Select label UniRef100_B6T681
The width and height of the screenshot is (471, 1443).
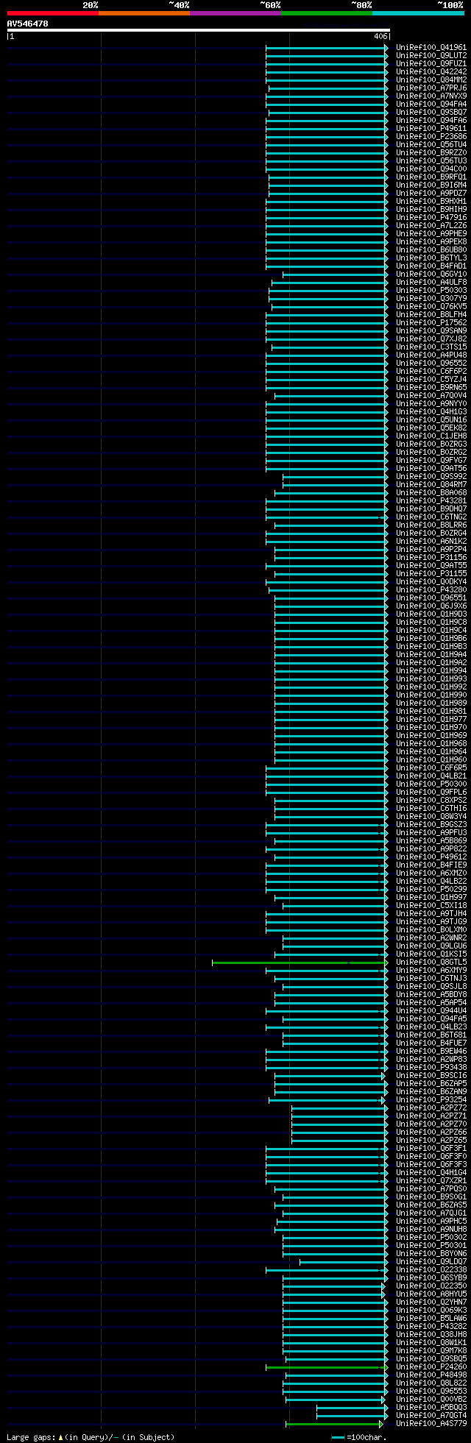[431, 1035]
